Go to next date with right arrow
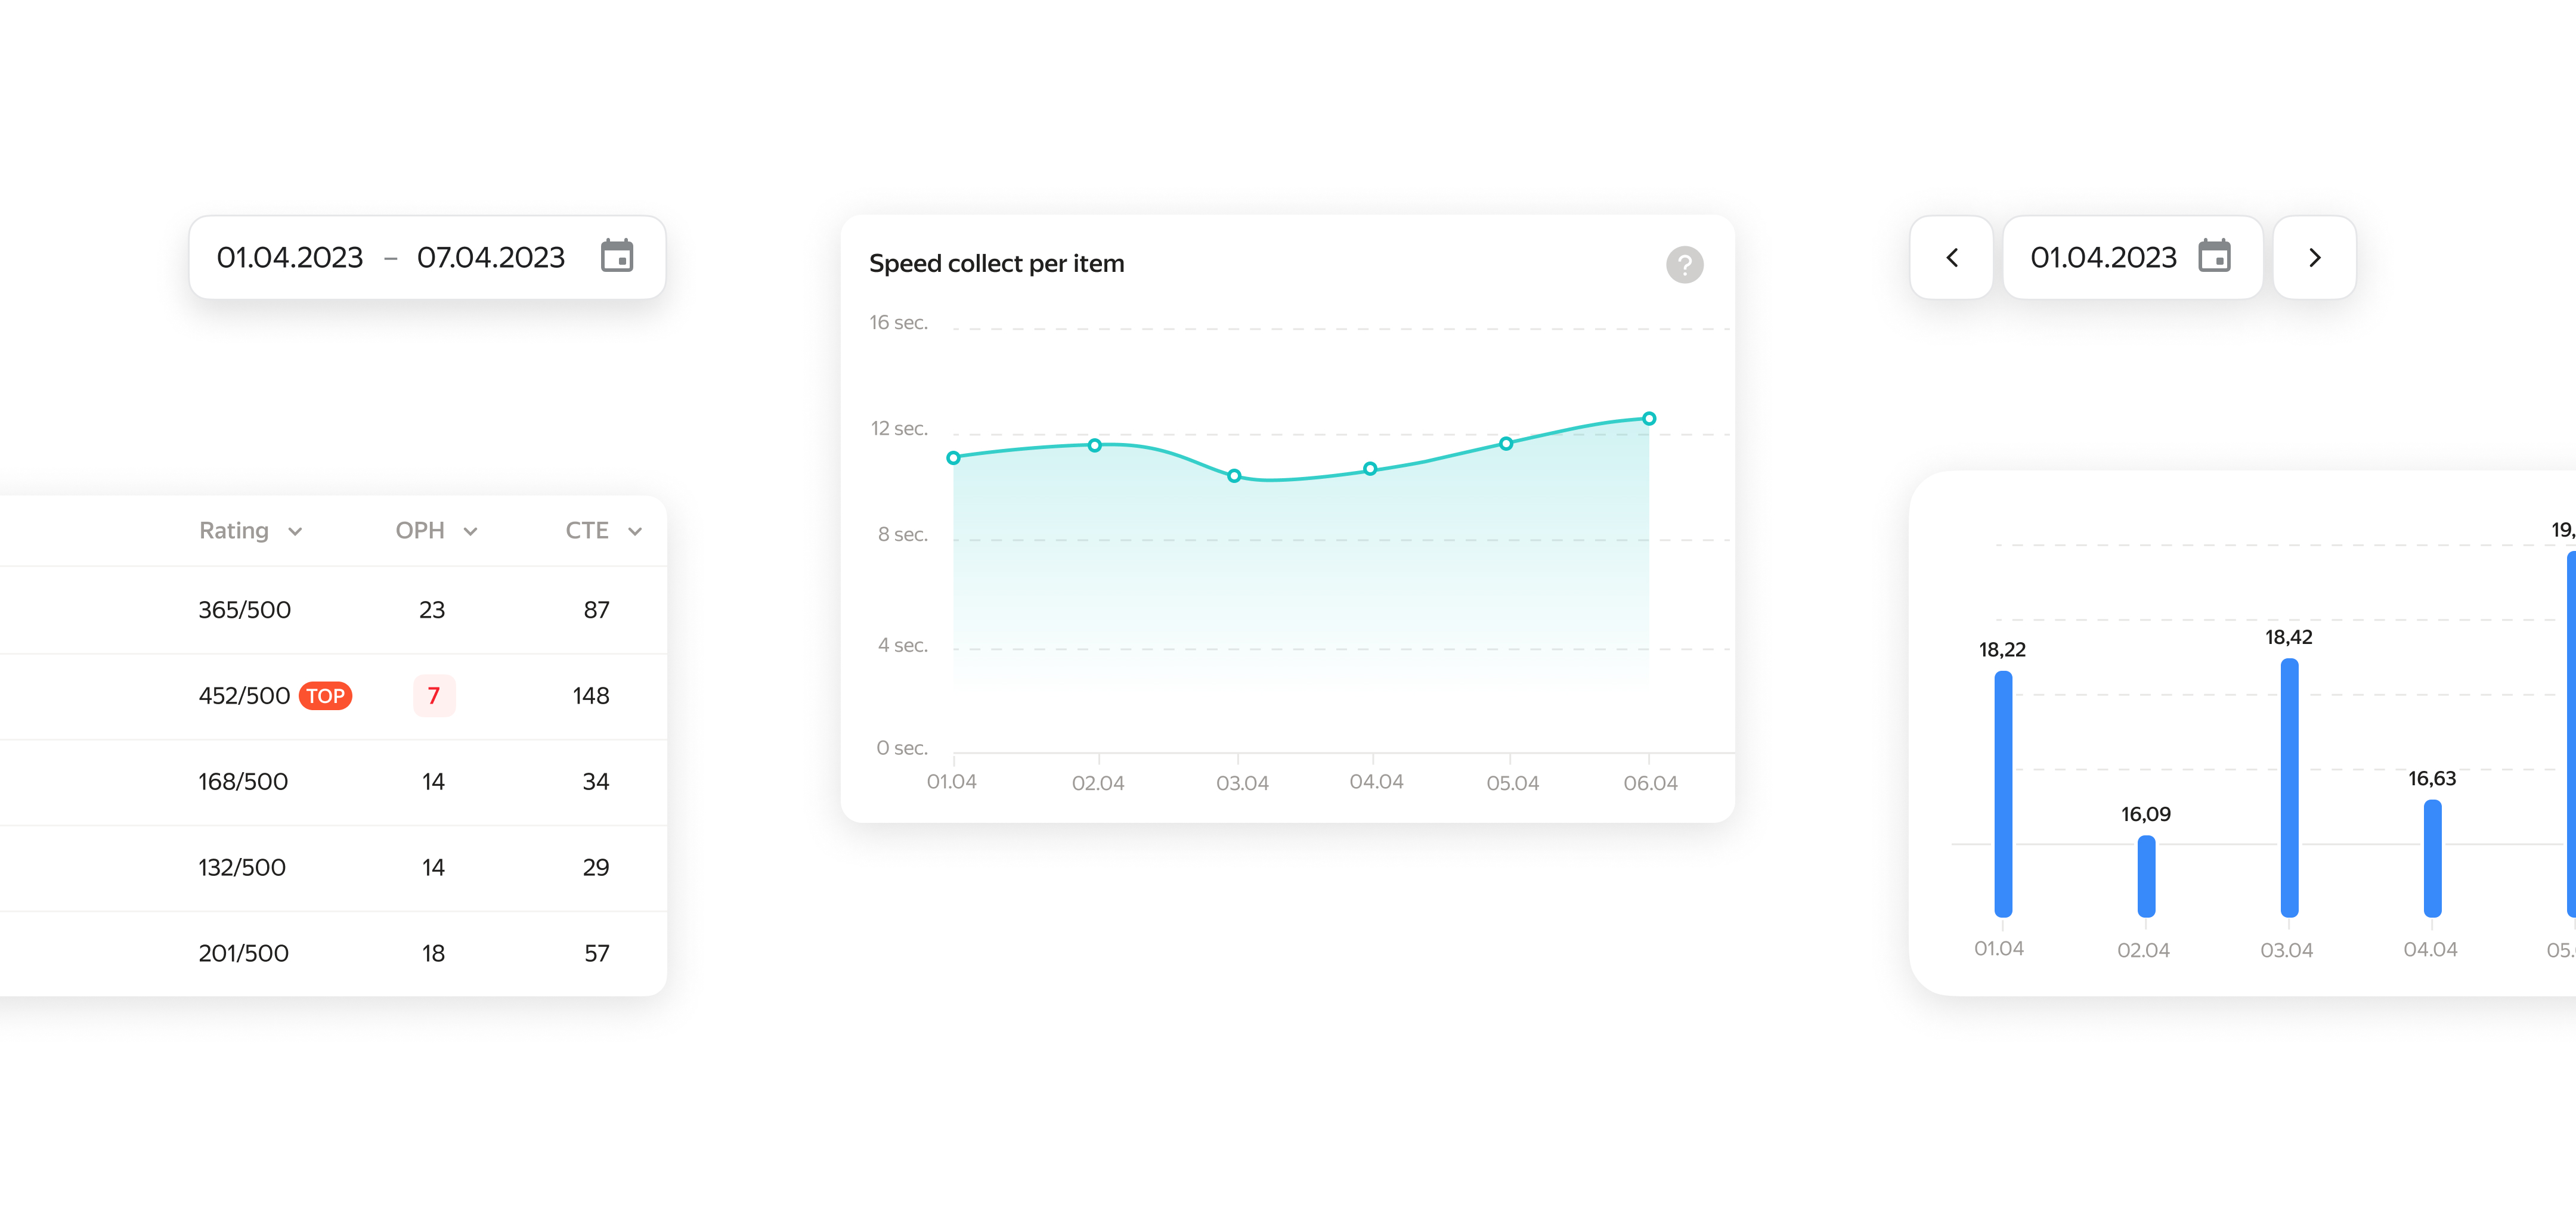The width and height of the screenshot is (2576, 1211). pyautogui.click(x=2314, y=258)
